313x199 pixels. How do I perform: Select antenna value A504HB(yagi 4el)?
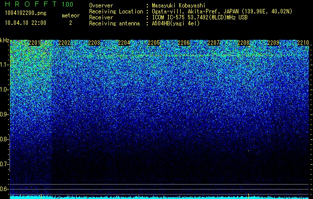tap(176, 23)
